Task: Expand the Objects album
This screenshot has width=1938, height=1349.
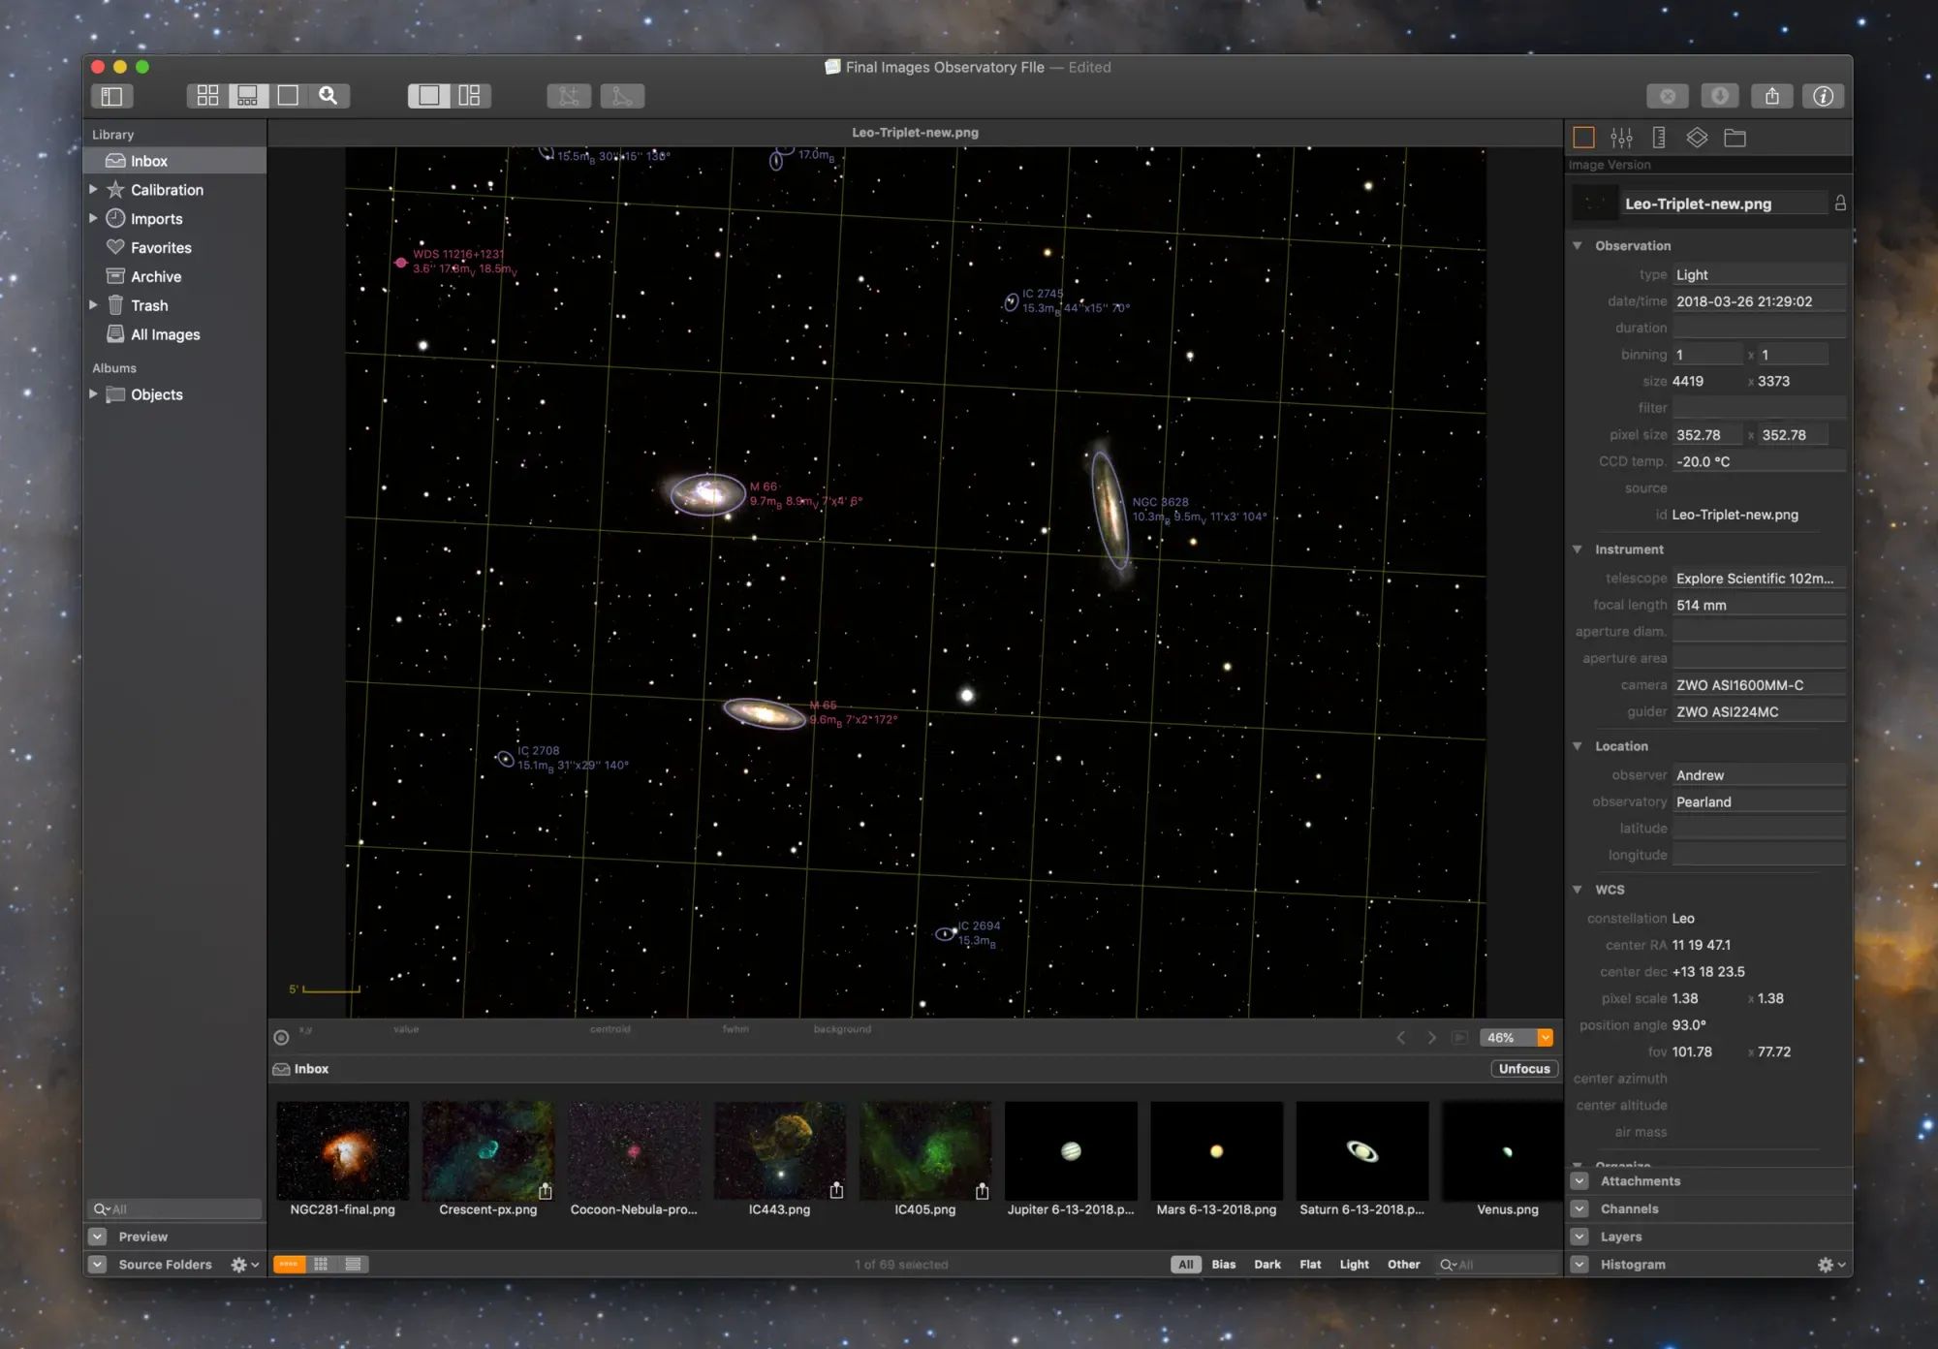Action: [93, 393]
